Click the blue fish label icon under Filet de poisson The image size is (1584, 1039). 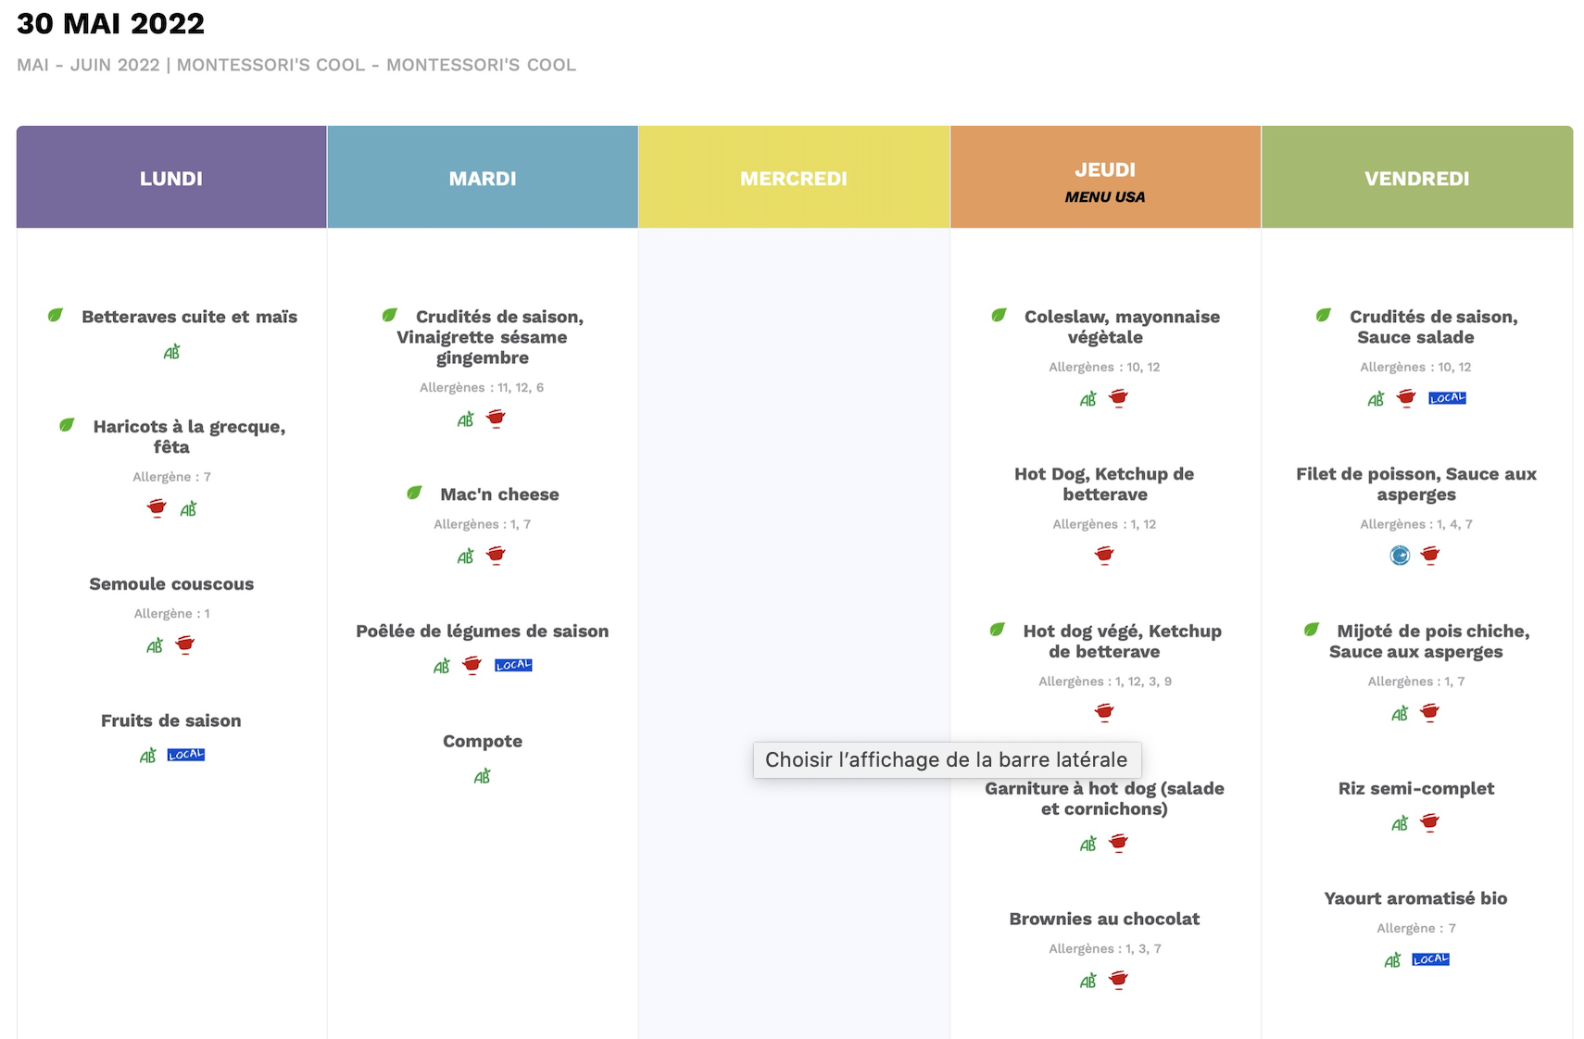(1400, 555)
